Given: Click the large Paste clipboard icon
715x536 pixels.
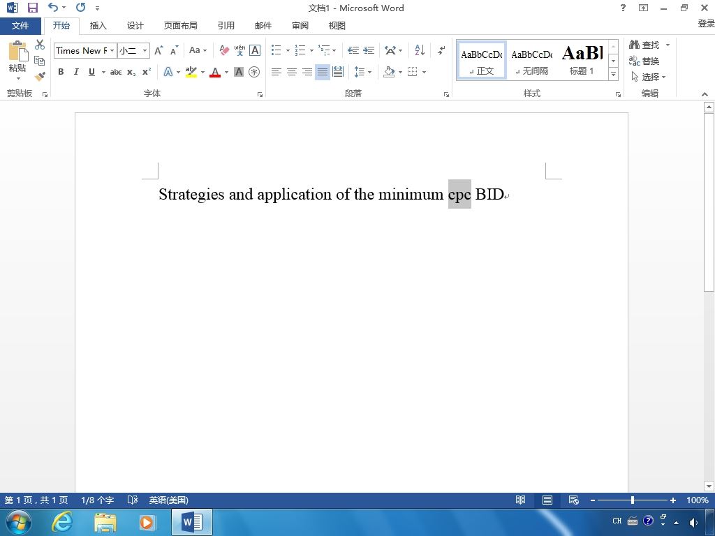Looking at the screenshot, I should click(x=17, y=51).
